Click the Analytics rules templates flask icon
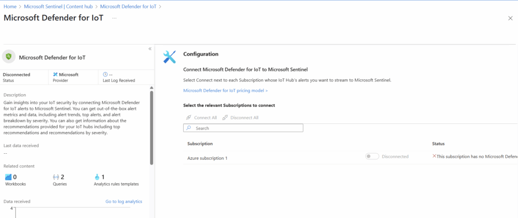This screenshot has height=218, width=518. click(97, 177)
